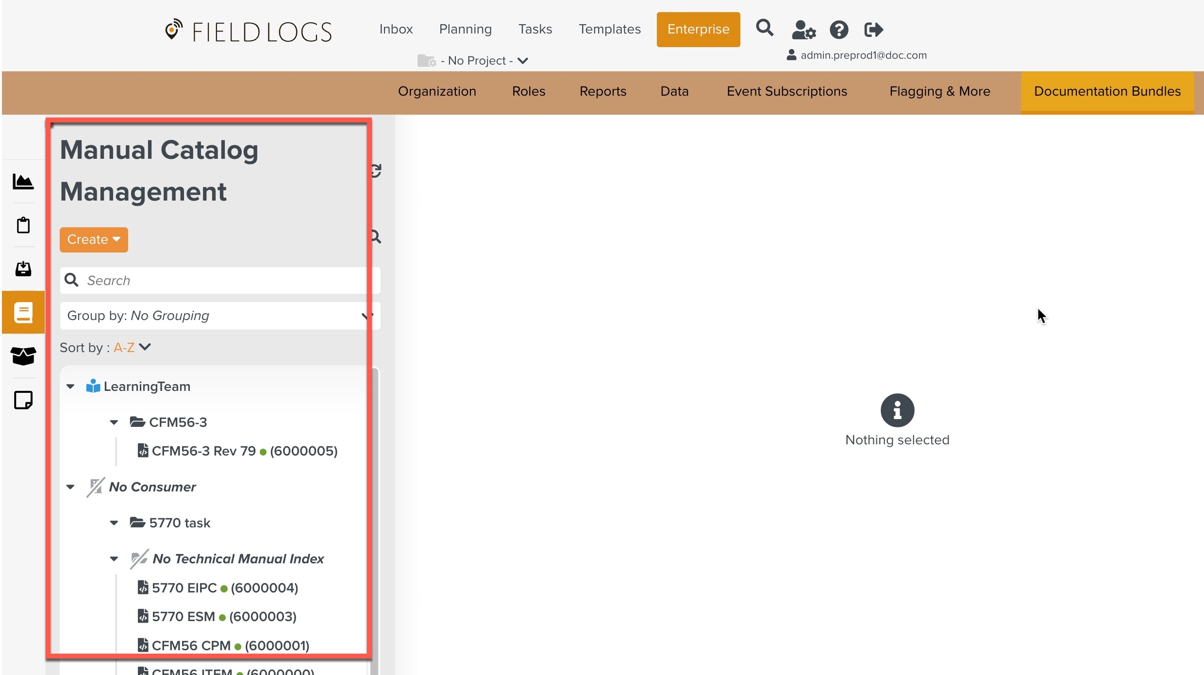Open the Planning menu
The width and height of the screenshot is (1204, 675).
point(465,29)
